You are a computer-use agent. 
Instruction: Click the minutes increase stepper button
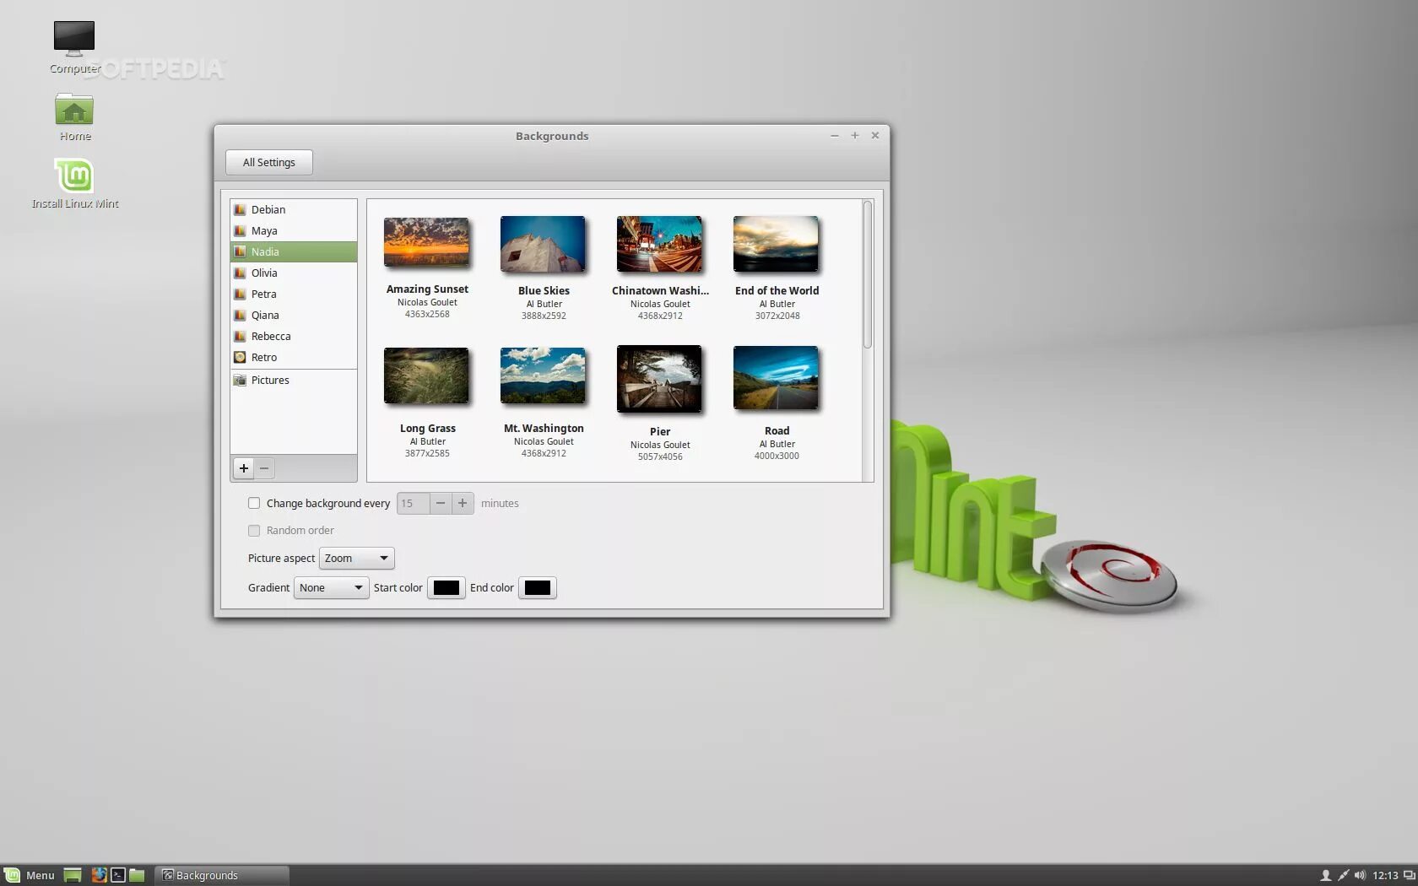(462, 503)
